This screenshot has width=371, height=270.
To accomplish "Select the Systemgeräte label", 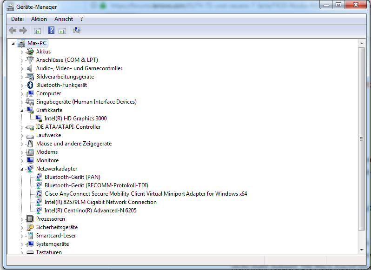I will tap(53, 244).
